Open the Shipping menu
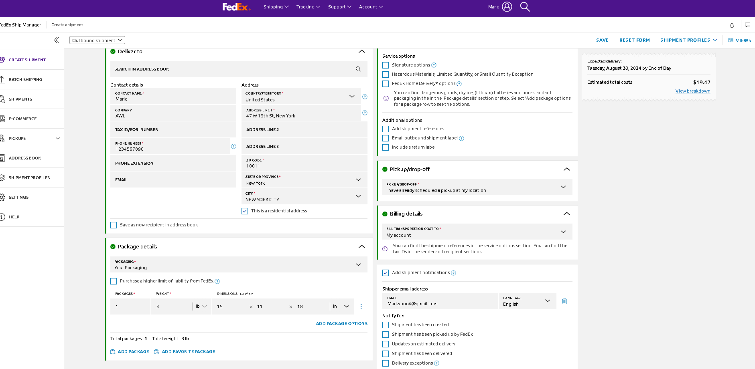755x369 pixels. coord(276,7)
